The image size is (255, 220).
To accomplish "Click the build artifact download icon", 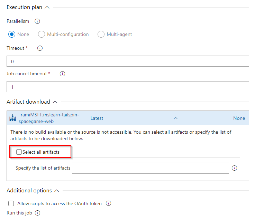I will 13,118.
